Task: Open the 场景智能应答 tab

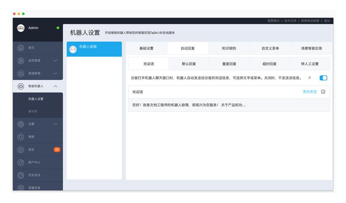Action: (311, 48)
